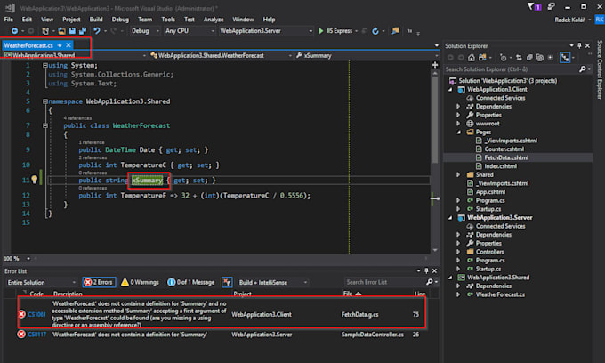Click Collapse All icon in Solution Explorer
The image size is (605, 363).
529,58
